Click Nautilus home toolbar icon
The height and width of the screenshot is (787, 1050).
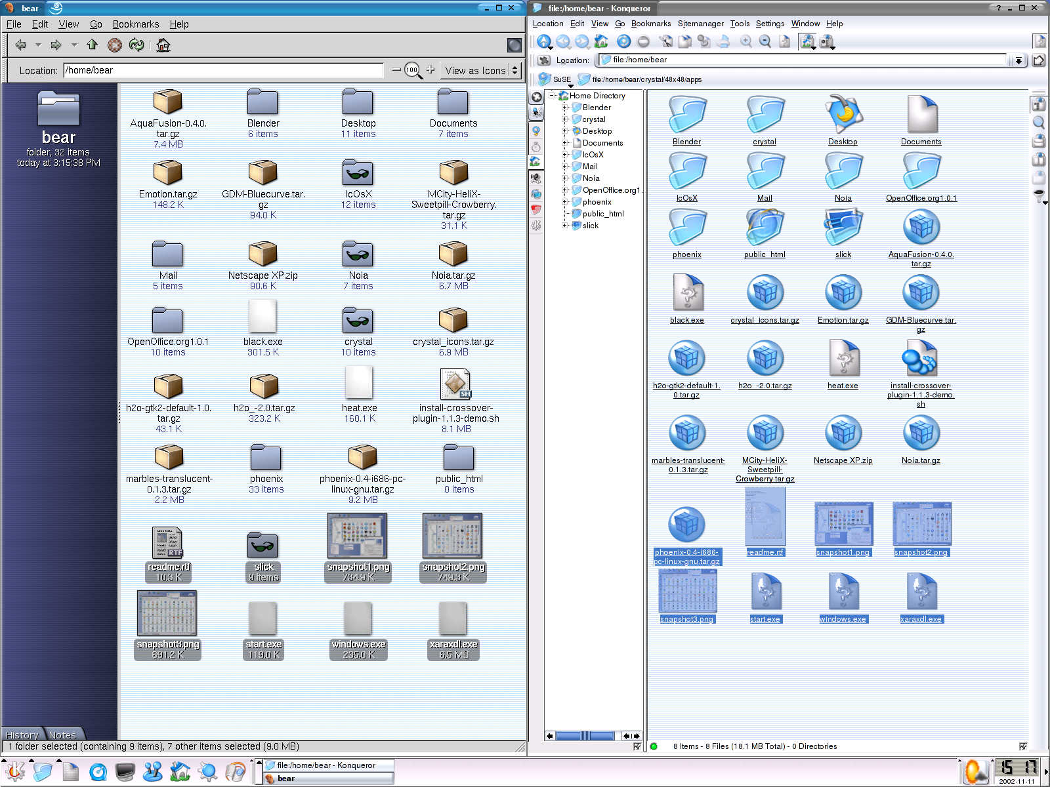pos(163,45)
